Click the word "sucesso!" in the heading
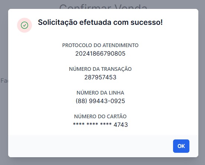Screen dimensions: 205x165 (147, 22)
